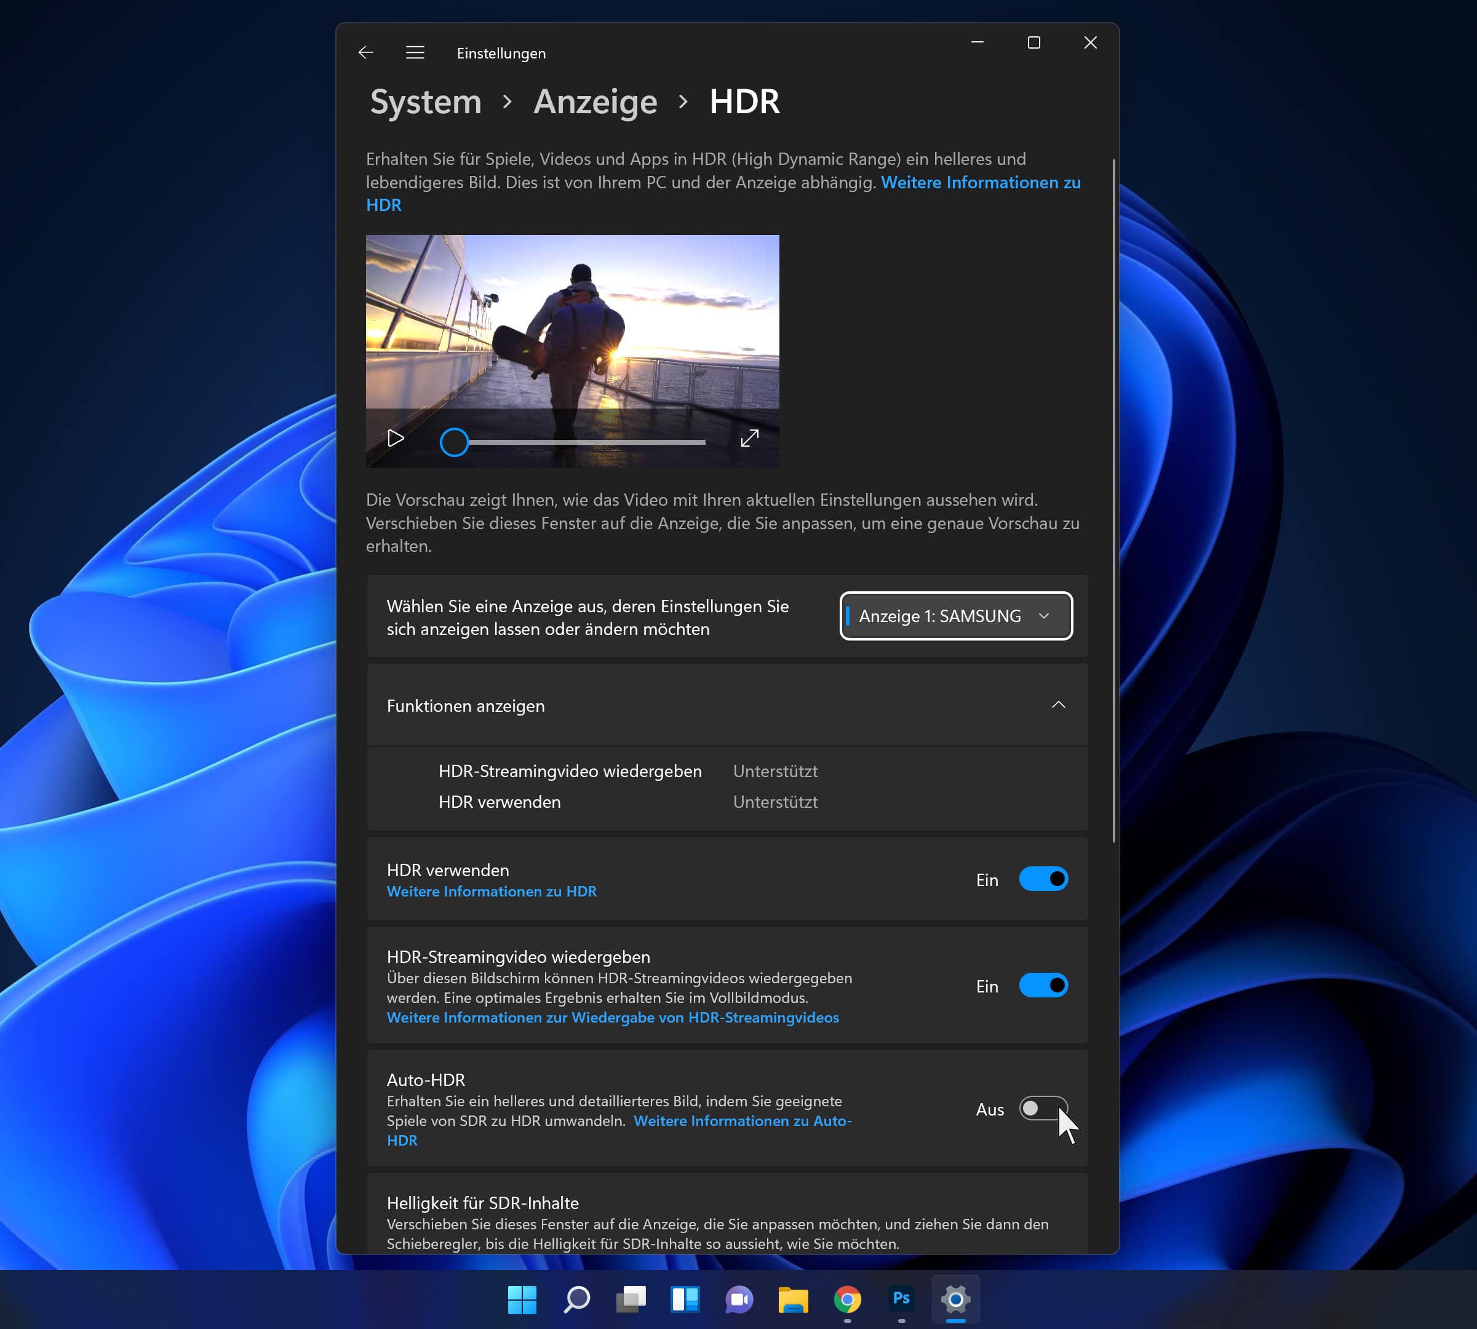Image resolution: width=1477 pixels, height=1329 pixels.
Task: Open Google Chrome from taskbar
Action: [847, 1299]
